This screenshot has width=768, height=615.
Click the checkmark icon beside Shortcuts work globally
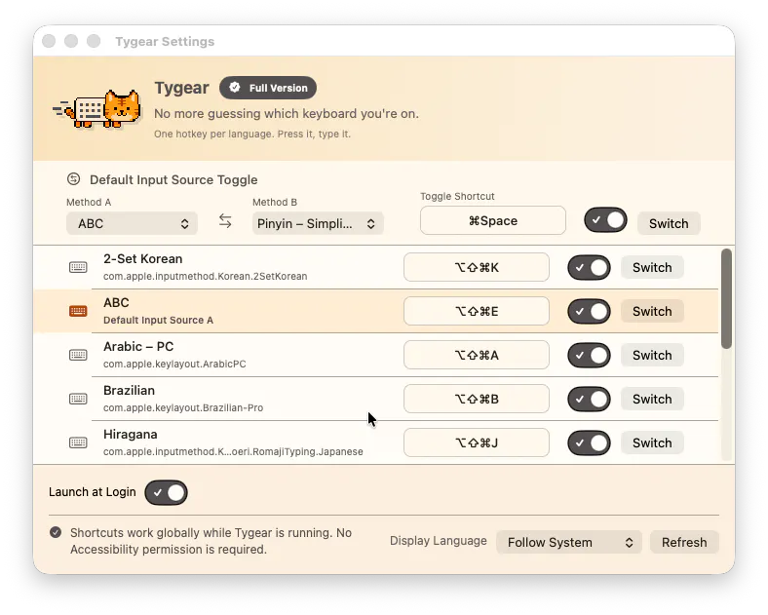pyautogui.click(x=56, y=532)
